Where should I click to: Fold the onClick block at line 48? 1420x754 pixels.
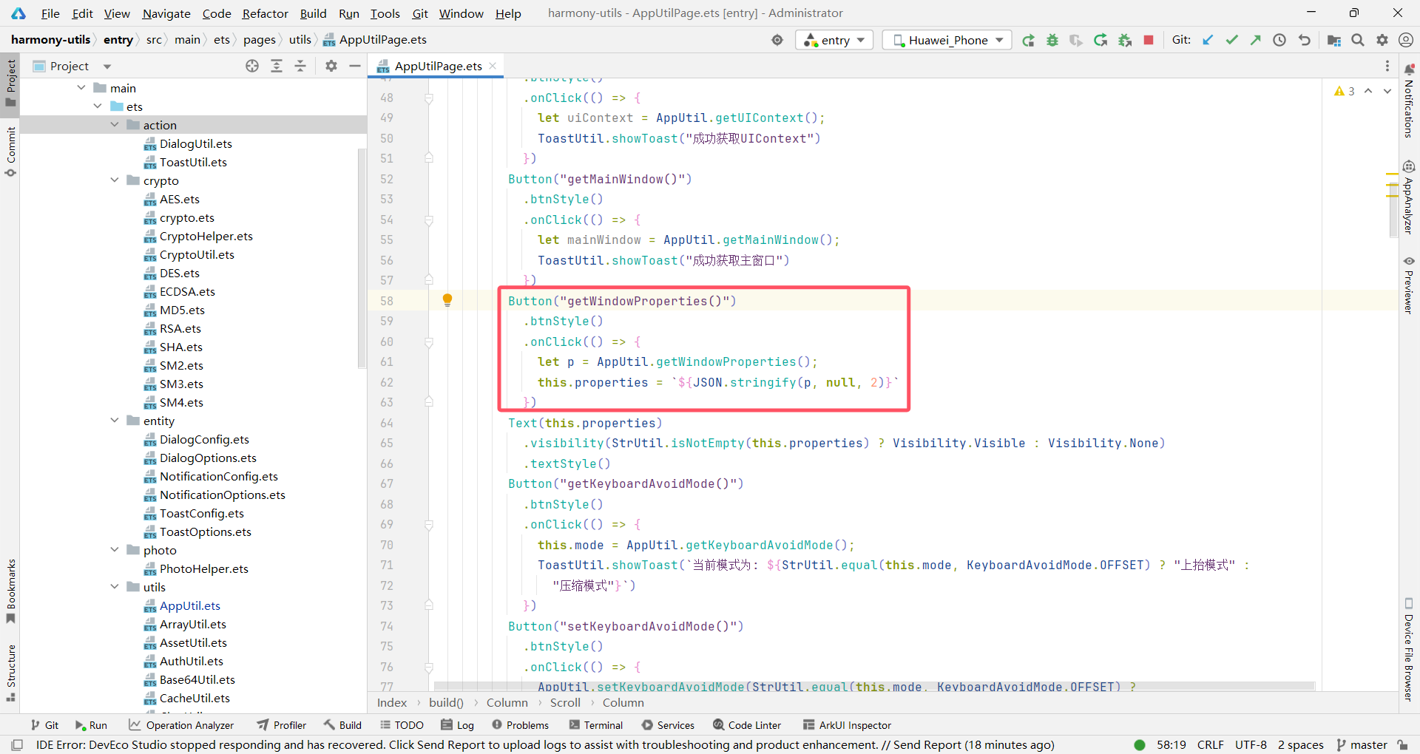[429, 98]
